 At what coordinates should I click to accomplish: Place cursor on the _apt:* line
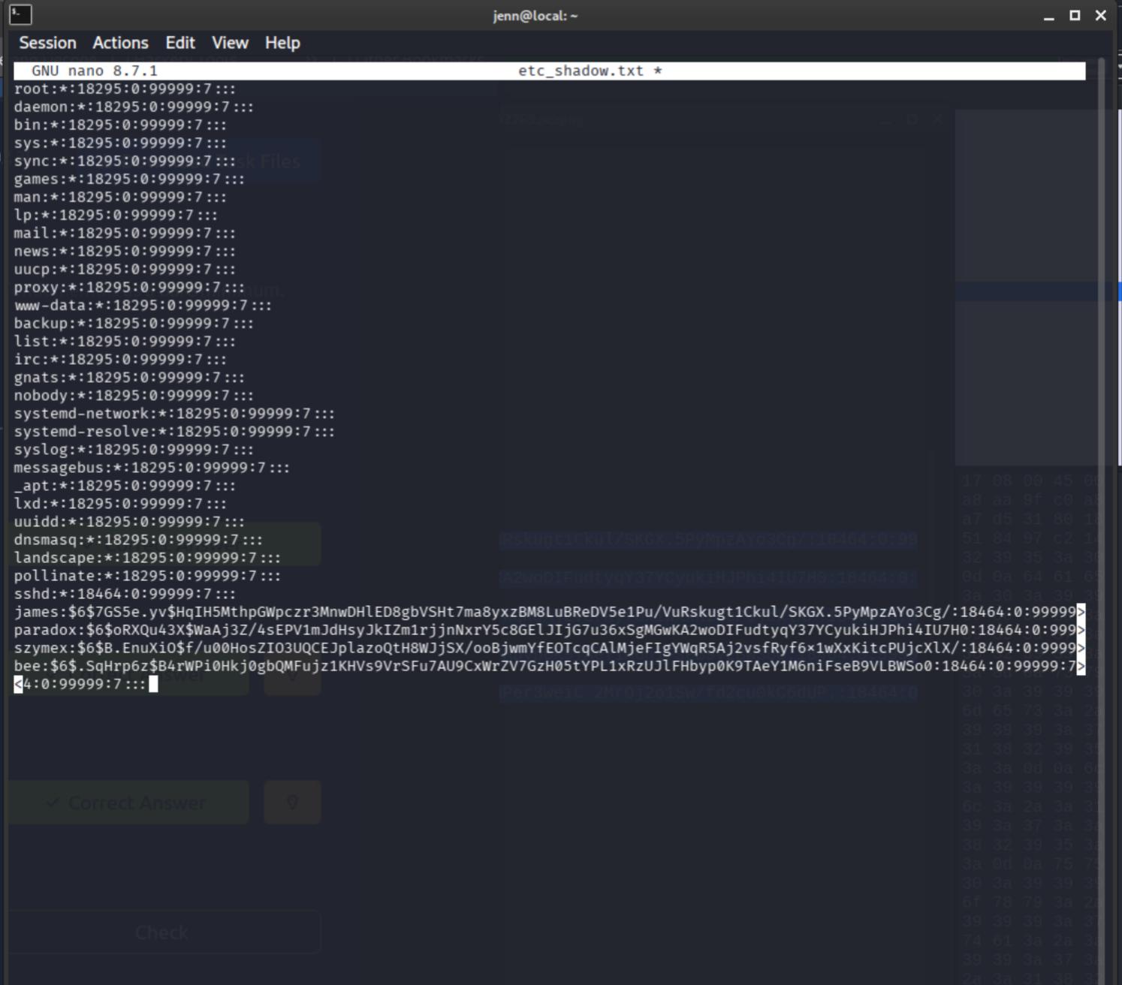click(125, 485)
